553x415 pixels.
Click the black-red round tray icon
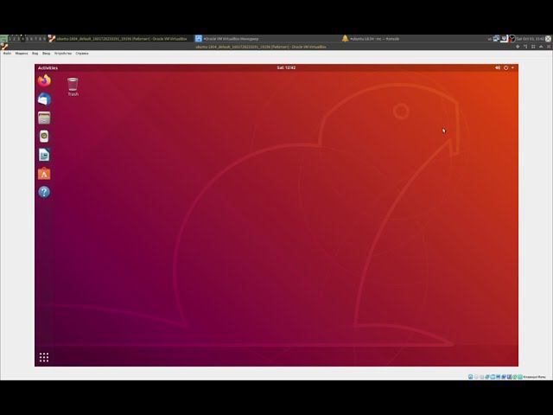click(512, 39)
